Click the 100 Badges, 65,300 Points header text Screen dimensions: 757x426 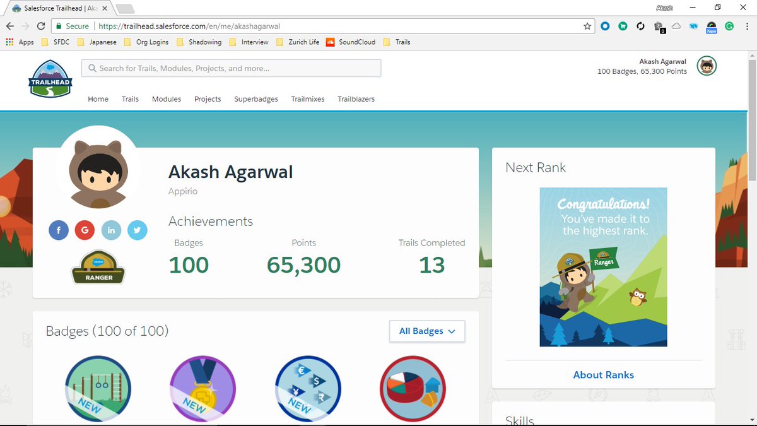click(x=642, y=71)
